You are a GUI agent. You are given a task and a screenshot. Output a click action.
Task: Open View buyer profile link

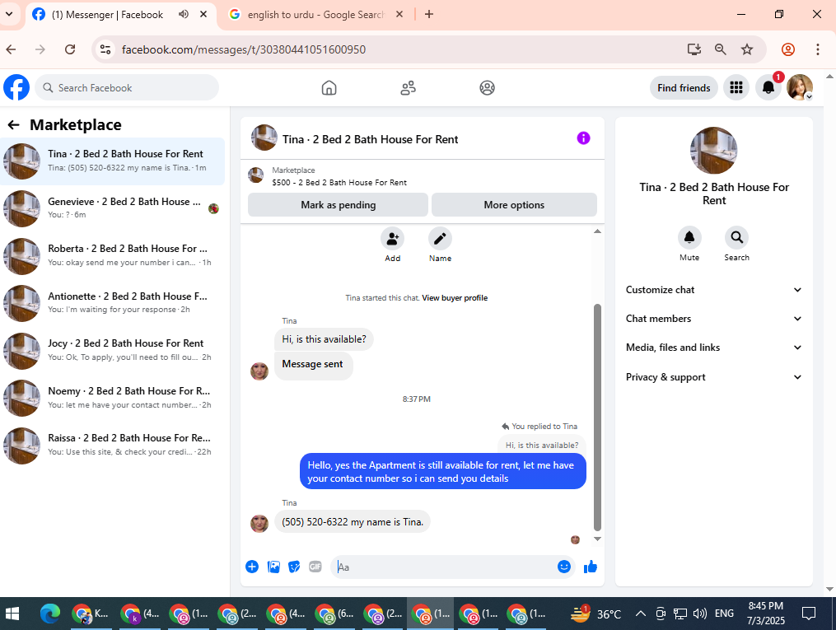tap(455, 298)
